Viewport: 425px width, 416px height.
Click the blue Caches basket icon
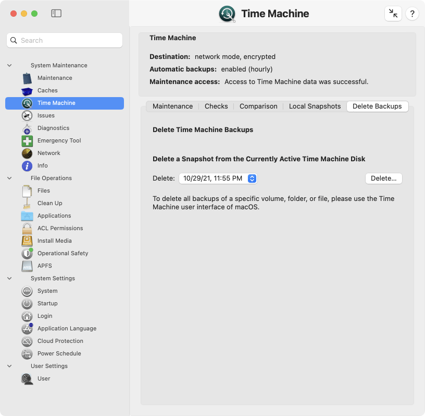[x=27, y=91]
